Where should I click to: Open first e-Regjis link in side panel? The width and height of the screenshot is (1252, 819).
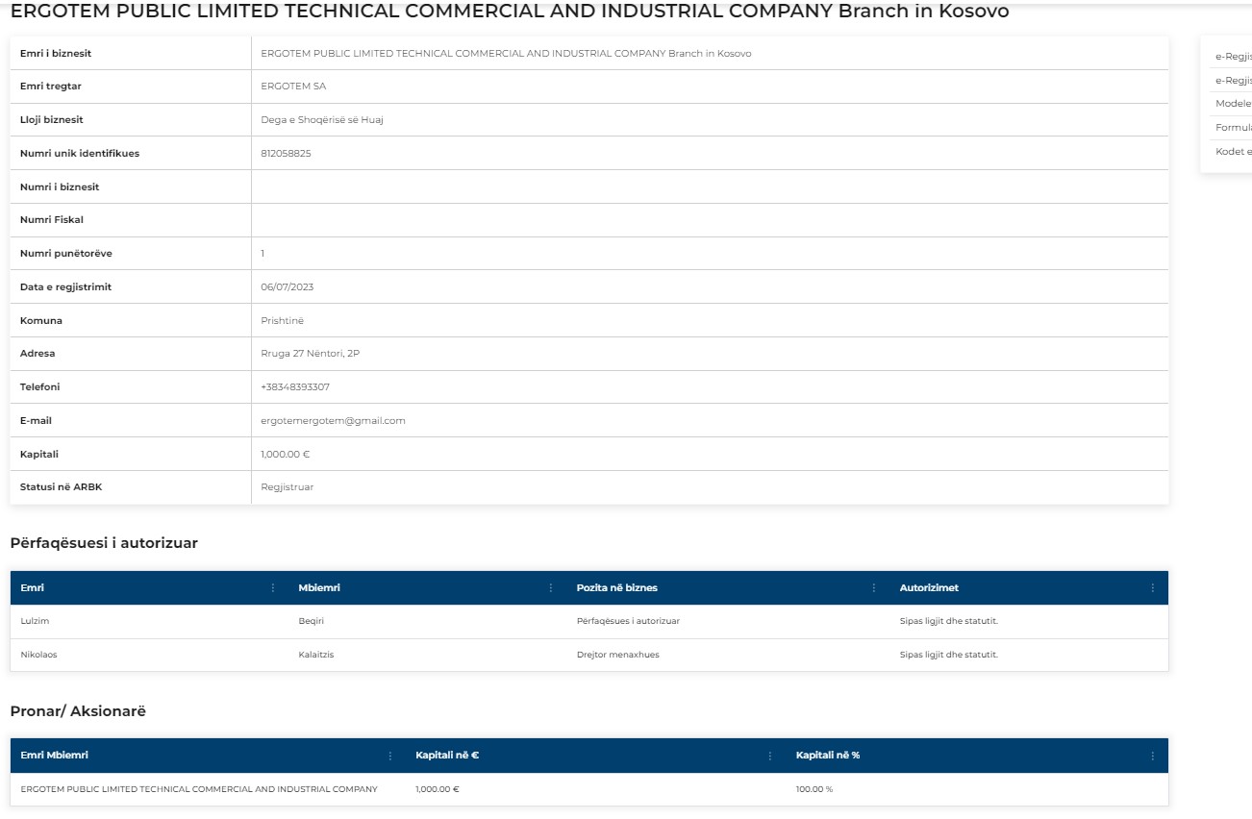[x=1234, y=56]
